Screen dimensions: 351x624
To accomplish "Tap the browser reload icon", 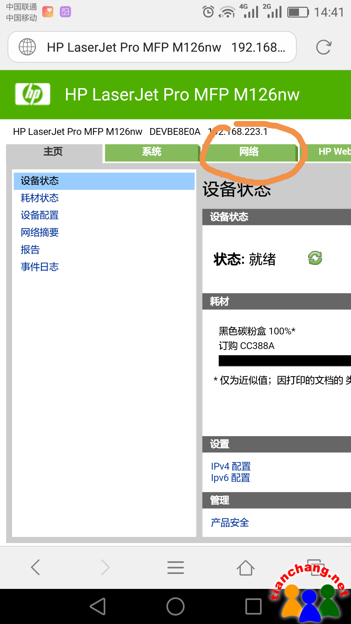I will point(324,47).
